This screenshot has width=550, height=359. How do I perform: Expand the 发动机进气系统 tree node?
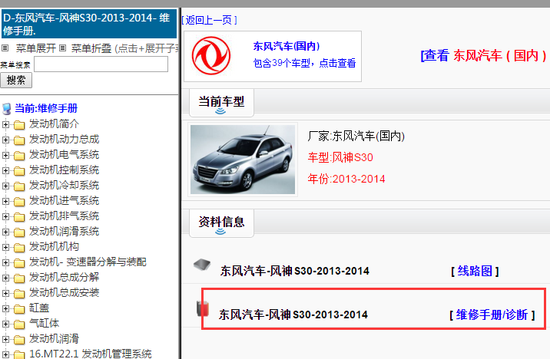coord(5,202)
